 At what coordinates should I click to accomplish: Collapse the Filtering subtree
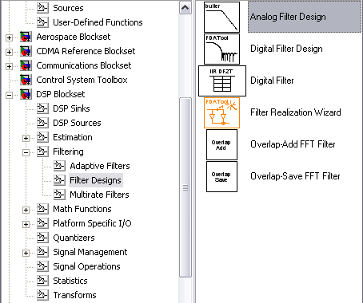point(26,152)
